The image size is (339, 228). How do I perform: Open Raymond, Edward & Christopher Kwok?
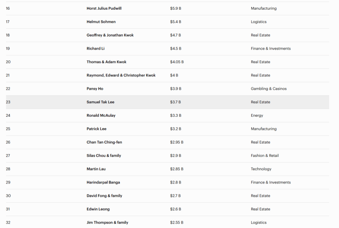[121, 75]
